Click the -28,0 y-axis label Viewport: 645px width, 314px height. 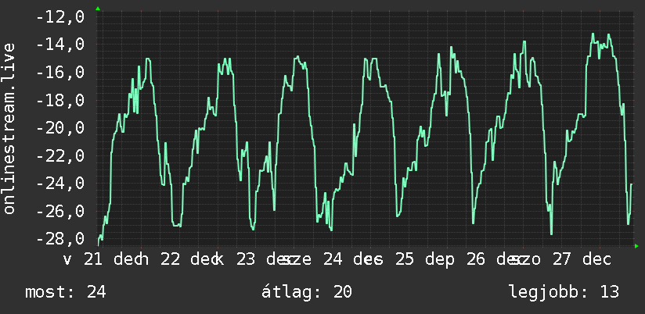(60, 238)
